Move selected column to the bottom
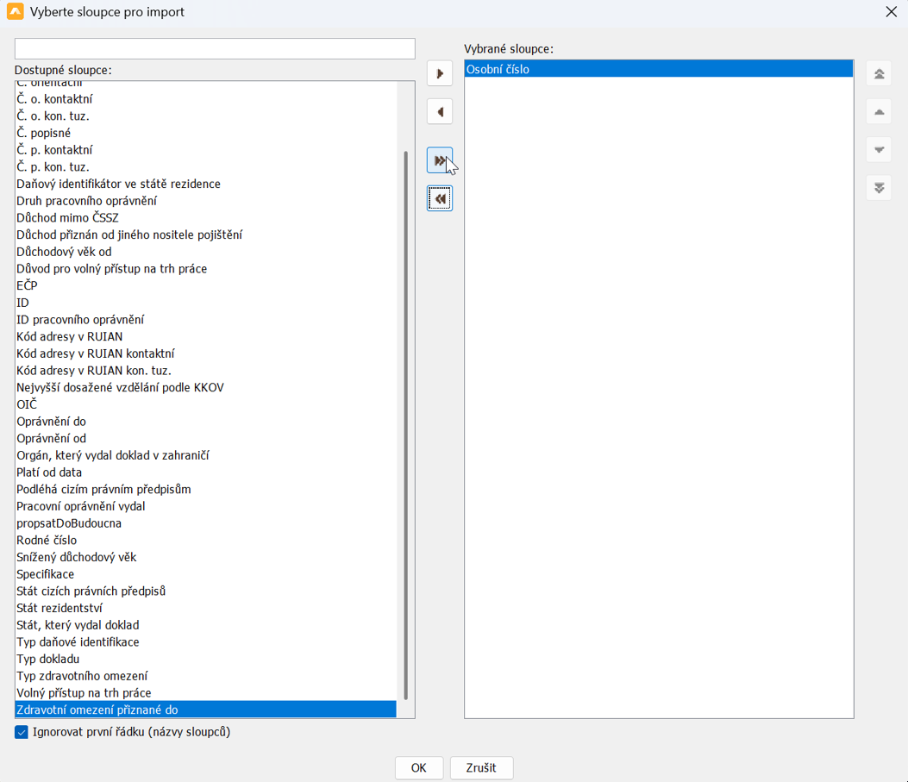Image resolution: width=908 pixels, height=782 pixels. (879, 187)
